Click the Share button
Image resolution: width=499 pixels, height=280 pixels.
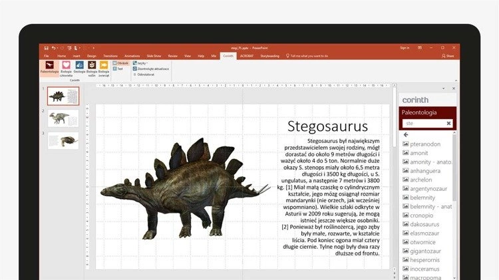point(449,56)
